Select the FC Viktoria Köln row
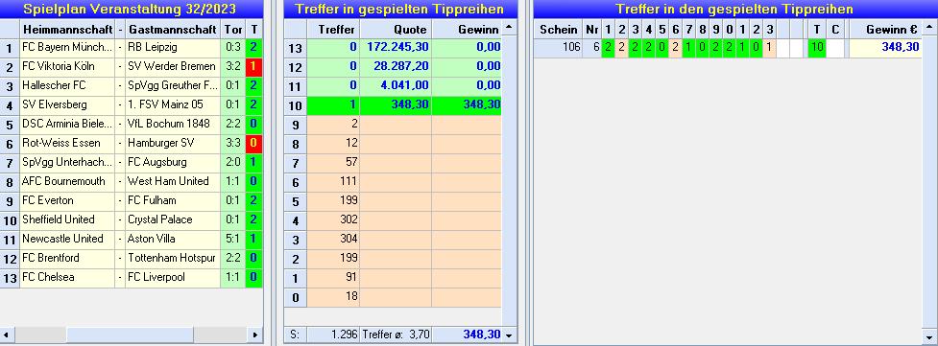The width and height of the screenshot is (938, 346). tap(131, 67)
